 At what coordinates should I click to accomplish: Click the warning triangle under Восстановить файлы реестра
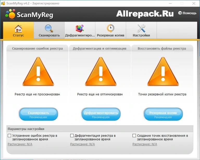(163, 71)
